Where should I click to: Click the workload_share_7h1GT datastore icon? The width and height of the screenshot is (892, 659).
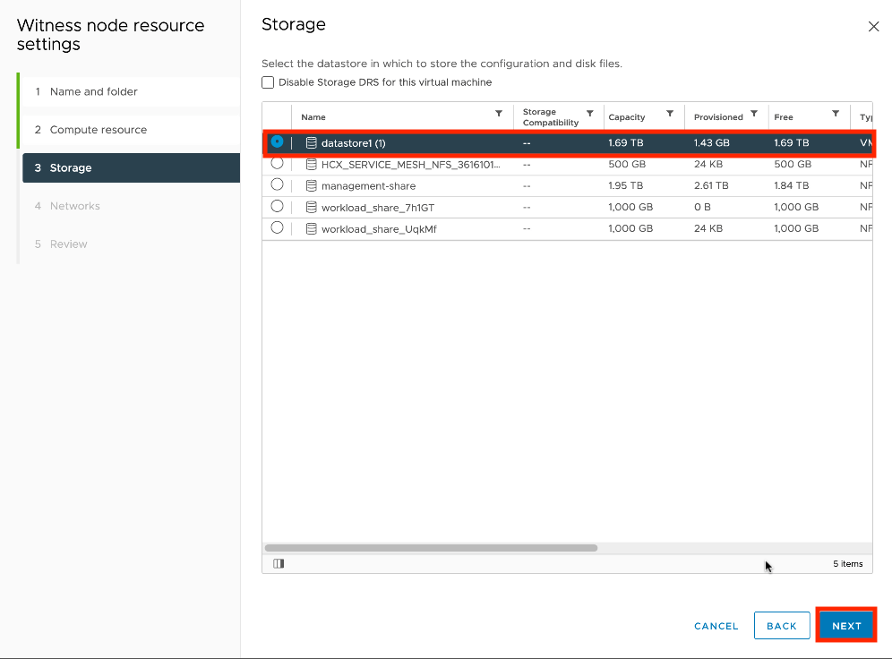tap(312, 208)
